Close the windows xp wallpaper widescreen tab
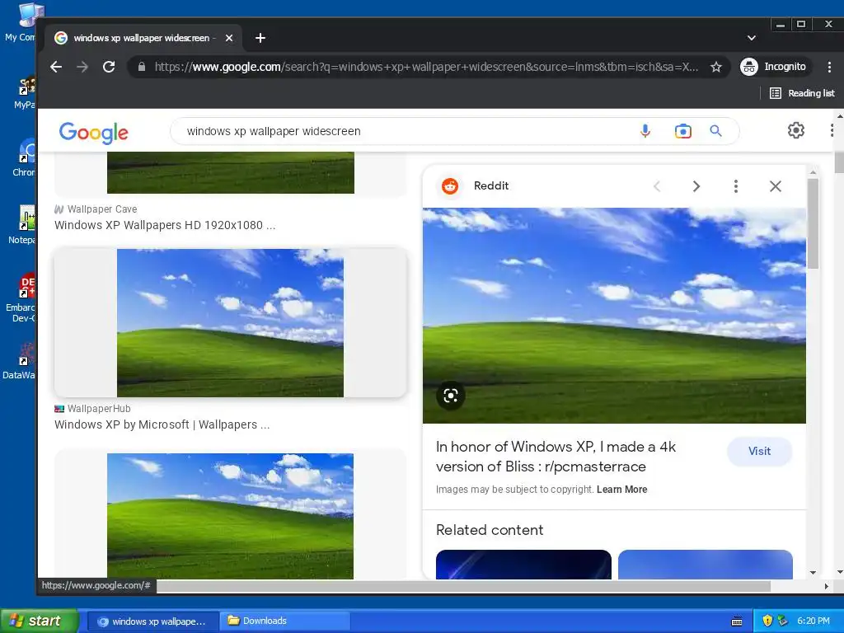 [229, 38]
